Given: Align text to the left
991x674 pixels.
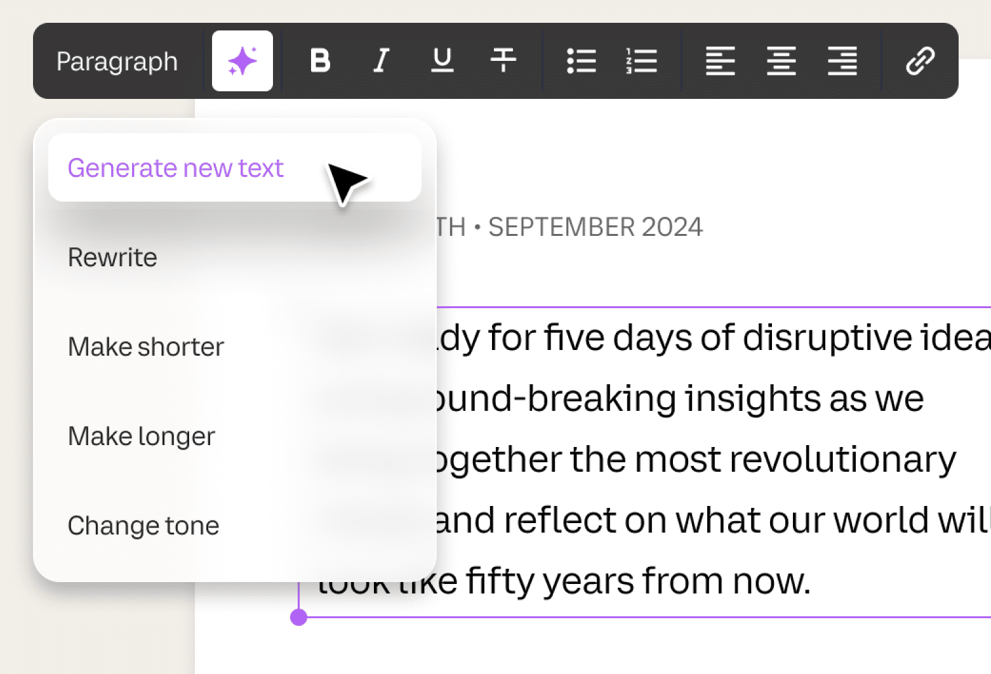Looking at the screenshot, I should pos(720,62).
